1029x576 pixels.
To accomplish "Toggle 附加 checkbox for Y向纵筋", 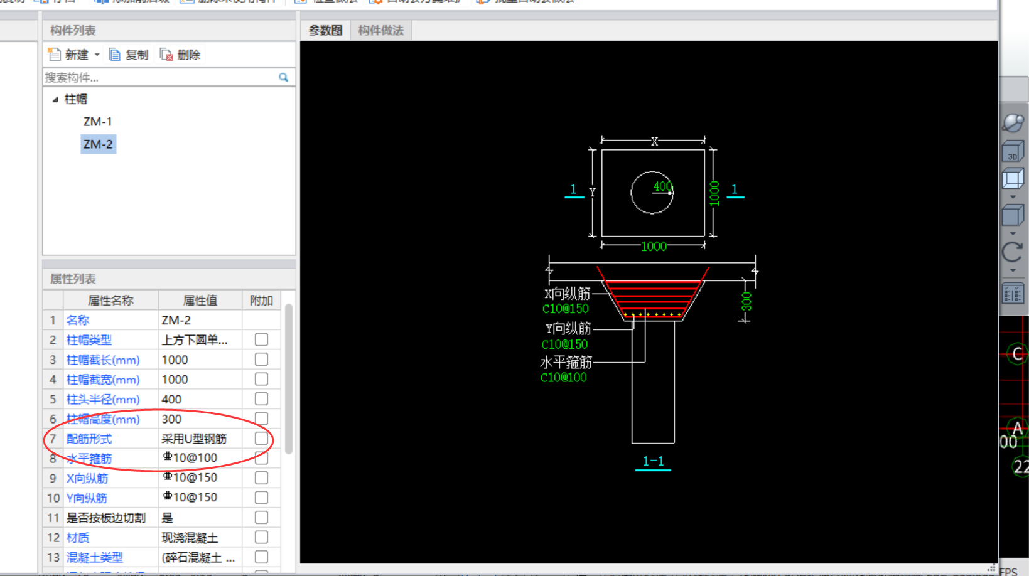I will click(x=261, y=498).
